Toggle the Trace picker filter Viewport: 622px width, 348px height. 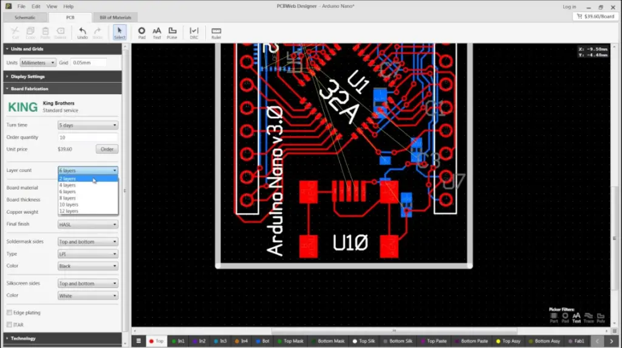589,318
